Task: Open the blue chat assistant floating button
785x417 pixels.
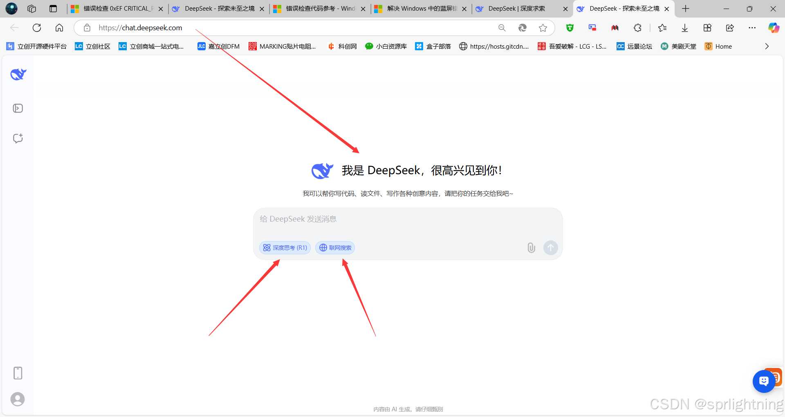Action: [x=764, y=381]
